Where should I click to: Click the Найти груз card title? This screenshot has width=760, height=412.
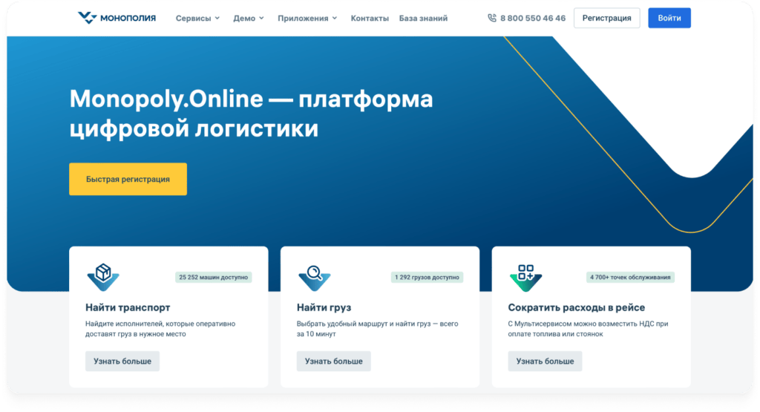pos(324,307)
